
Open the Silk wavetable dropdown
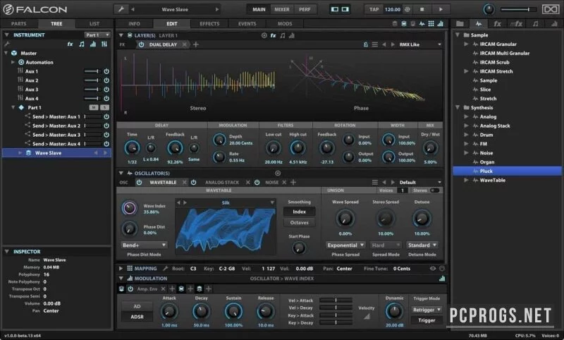272,203
